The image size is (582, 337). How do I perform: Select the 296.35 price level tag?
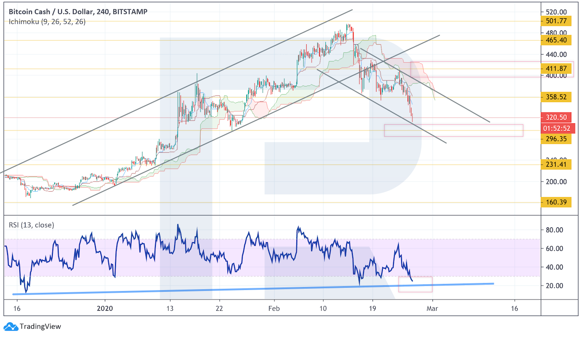click(556, 139)
